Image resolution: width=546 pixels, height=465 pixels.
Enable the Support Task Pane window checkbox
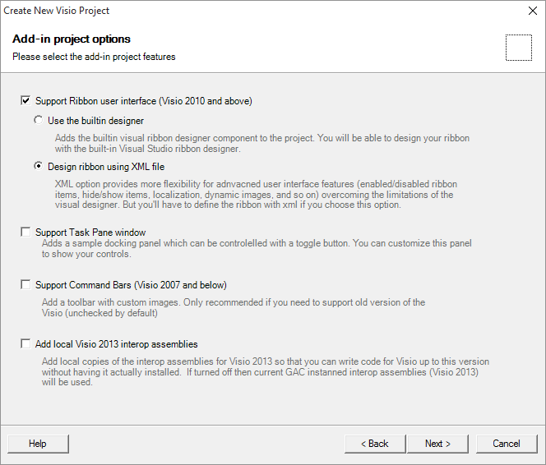click(x=25, y=232)
